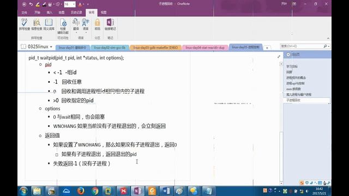Viewport: 349px width, 196px height.
Task: Open the 进程相关的概念 page
Action: click(x=296, y=77)
